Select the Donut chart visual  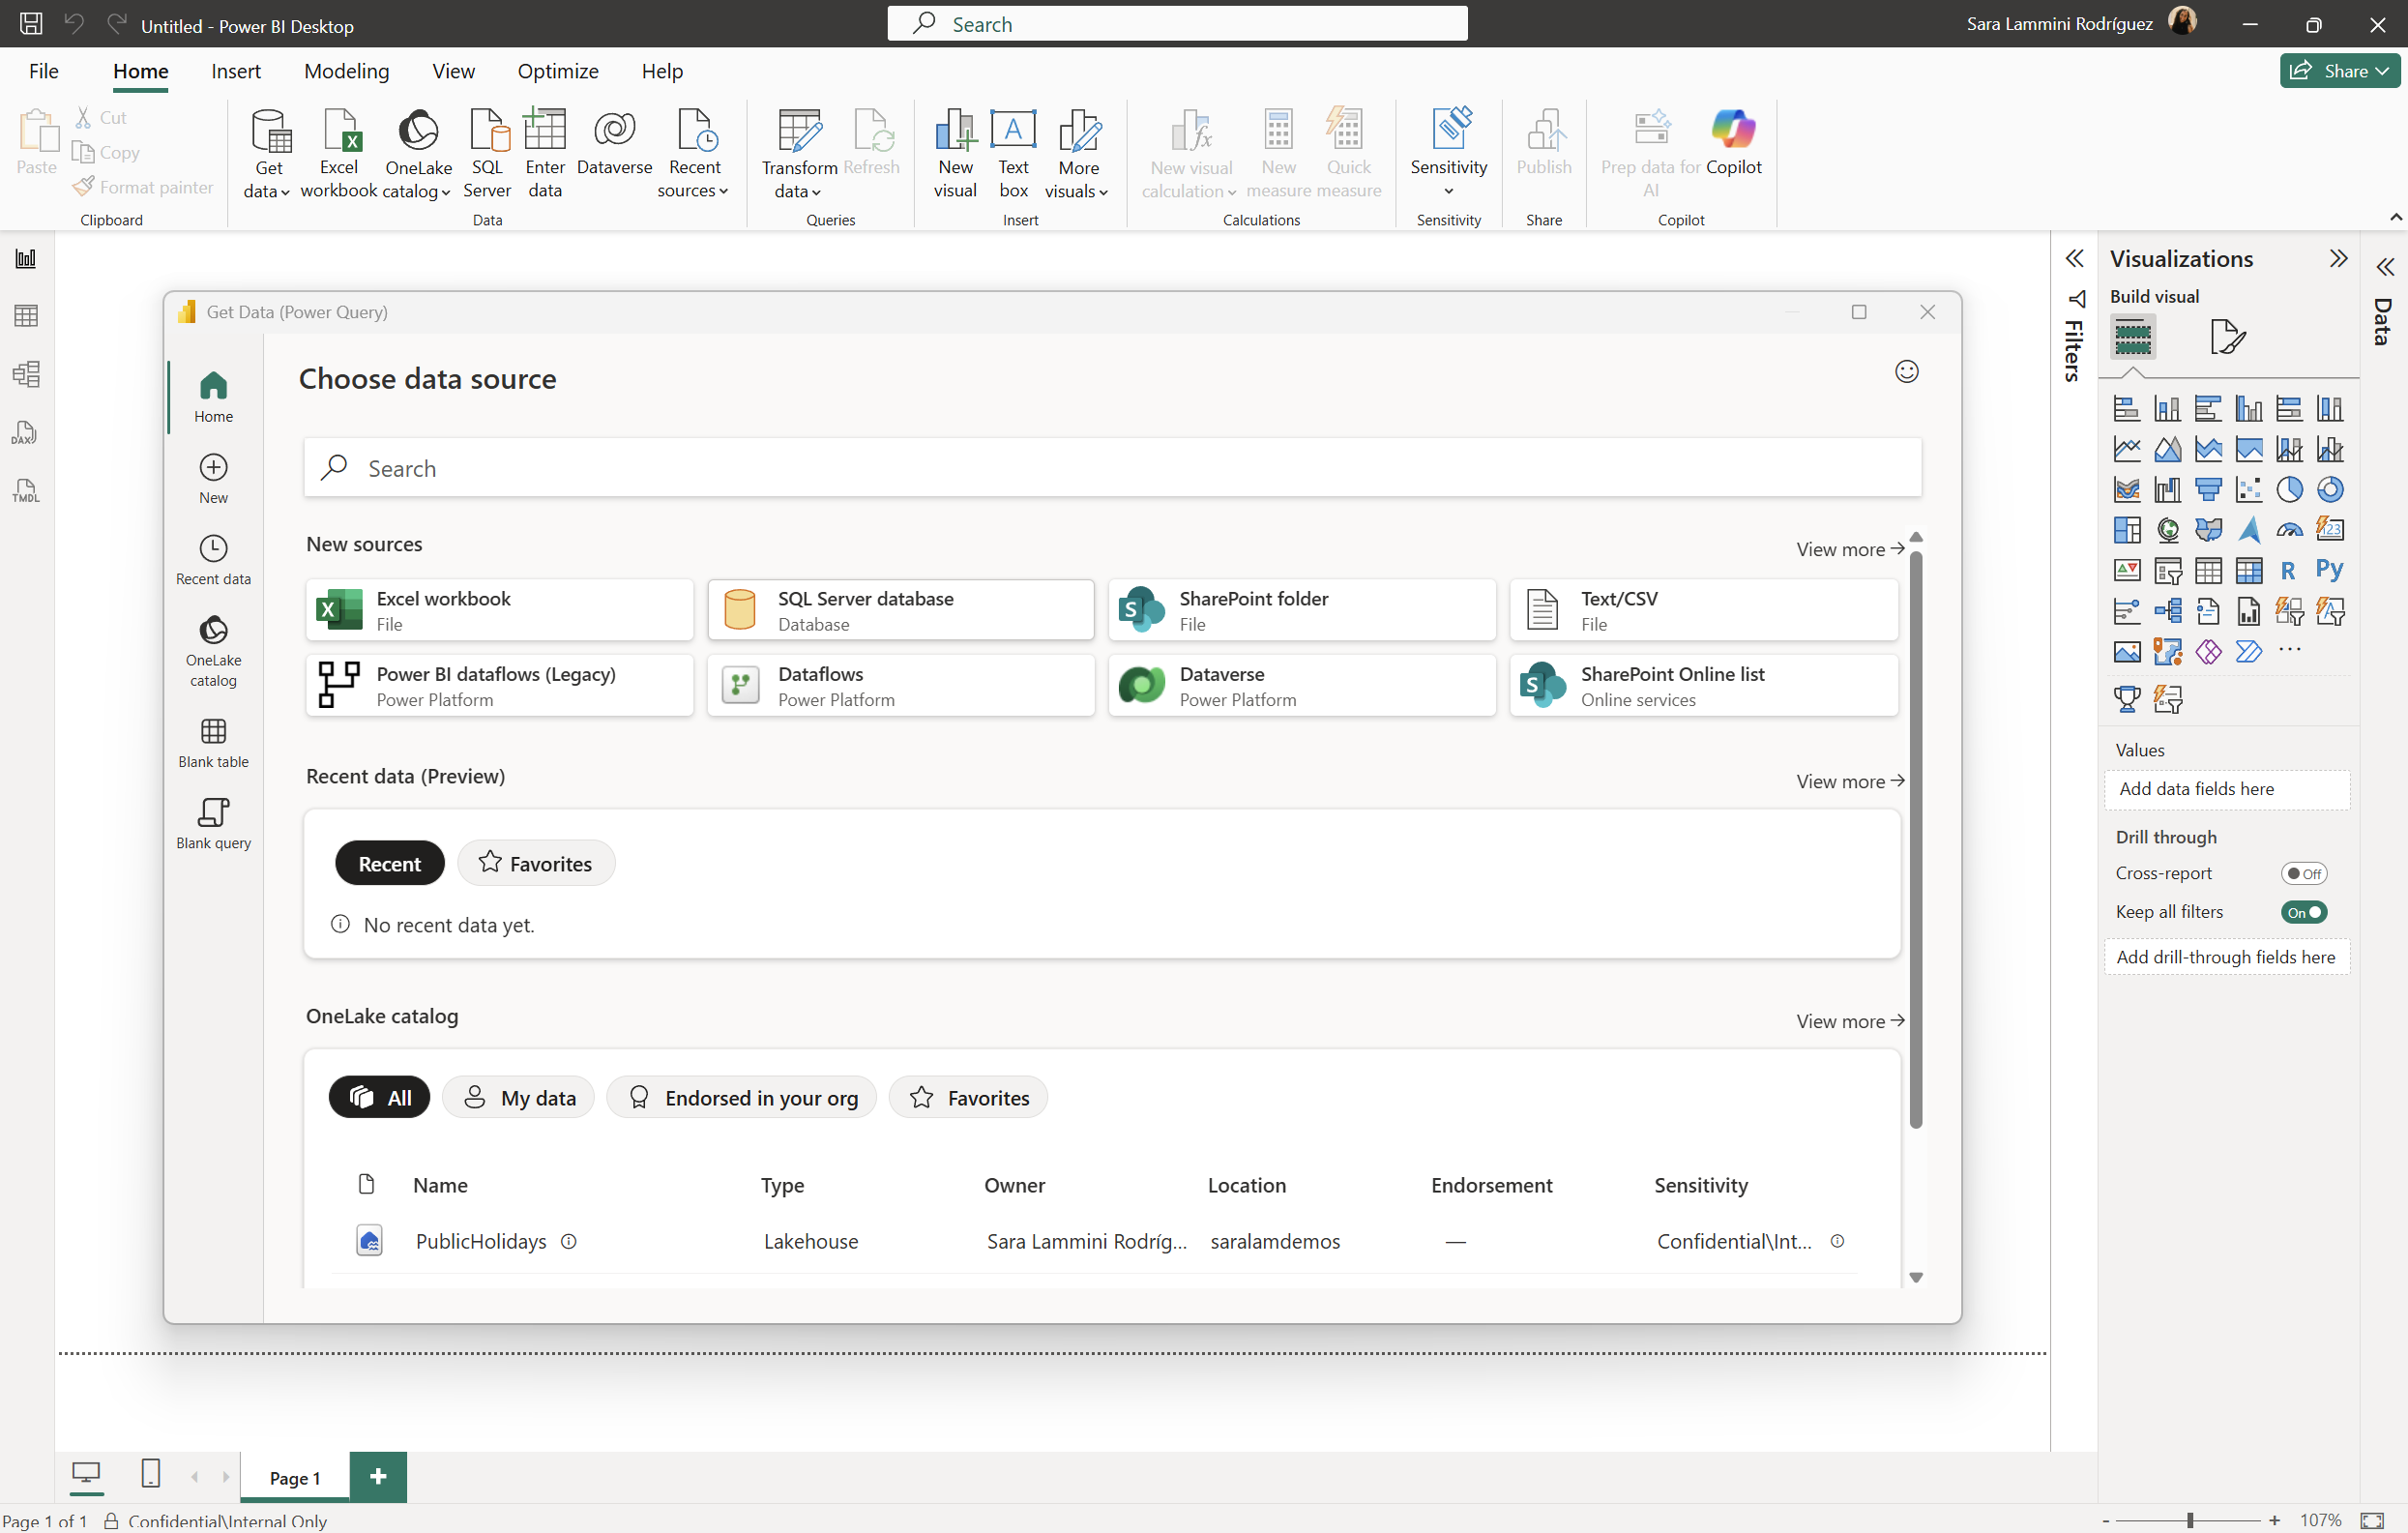click(x=2330, y=489)
